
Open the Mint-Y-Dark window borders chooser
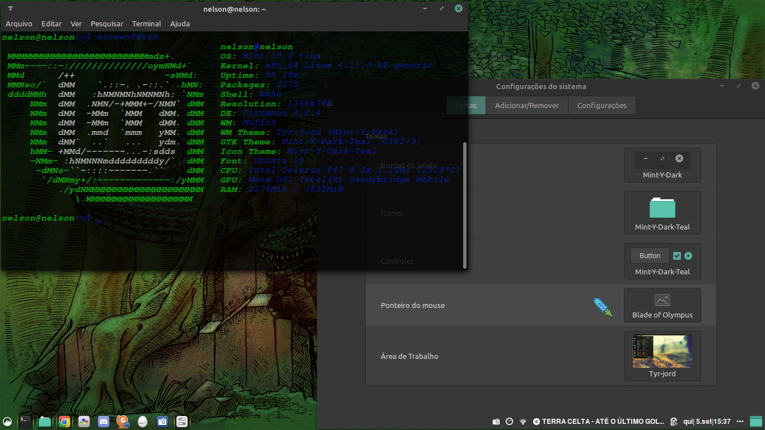tap(662, 165)
